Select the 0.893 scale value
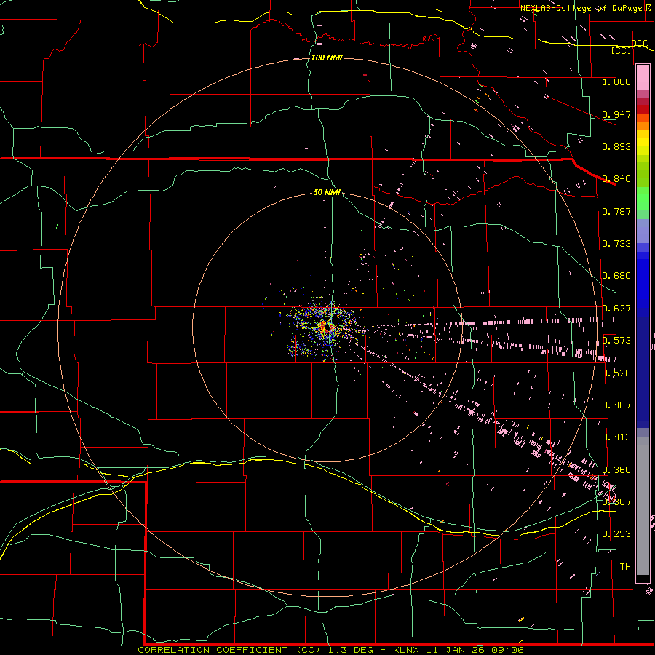 (x=616, y=146)
